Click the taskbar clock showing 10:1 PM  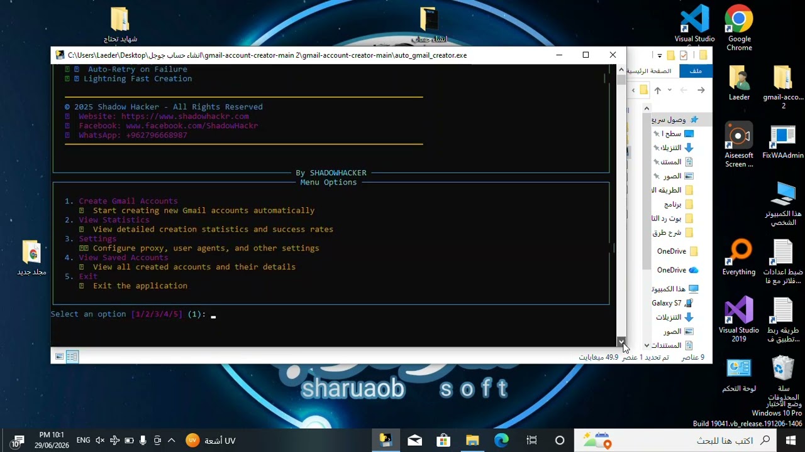[x=52, y=440]
